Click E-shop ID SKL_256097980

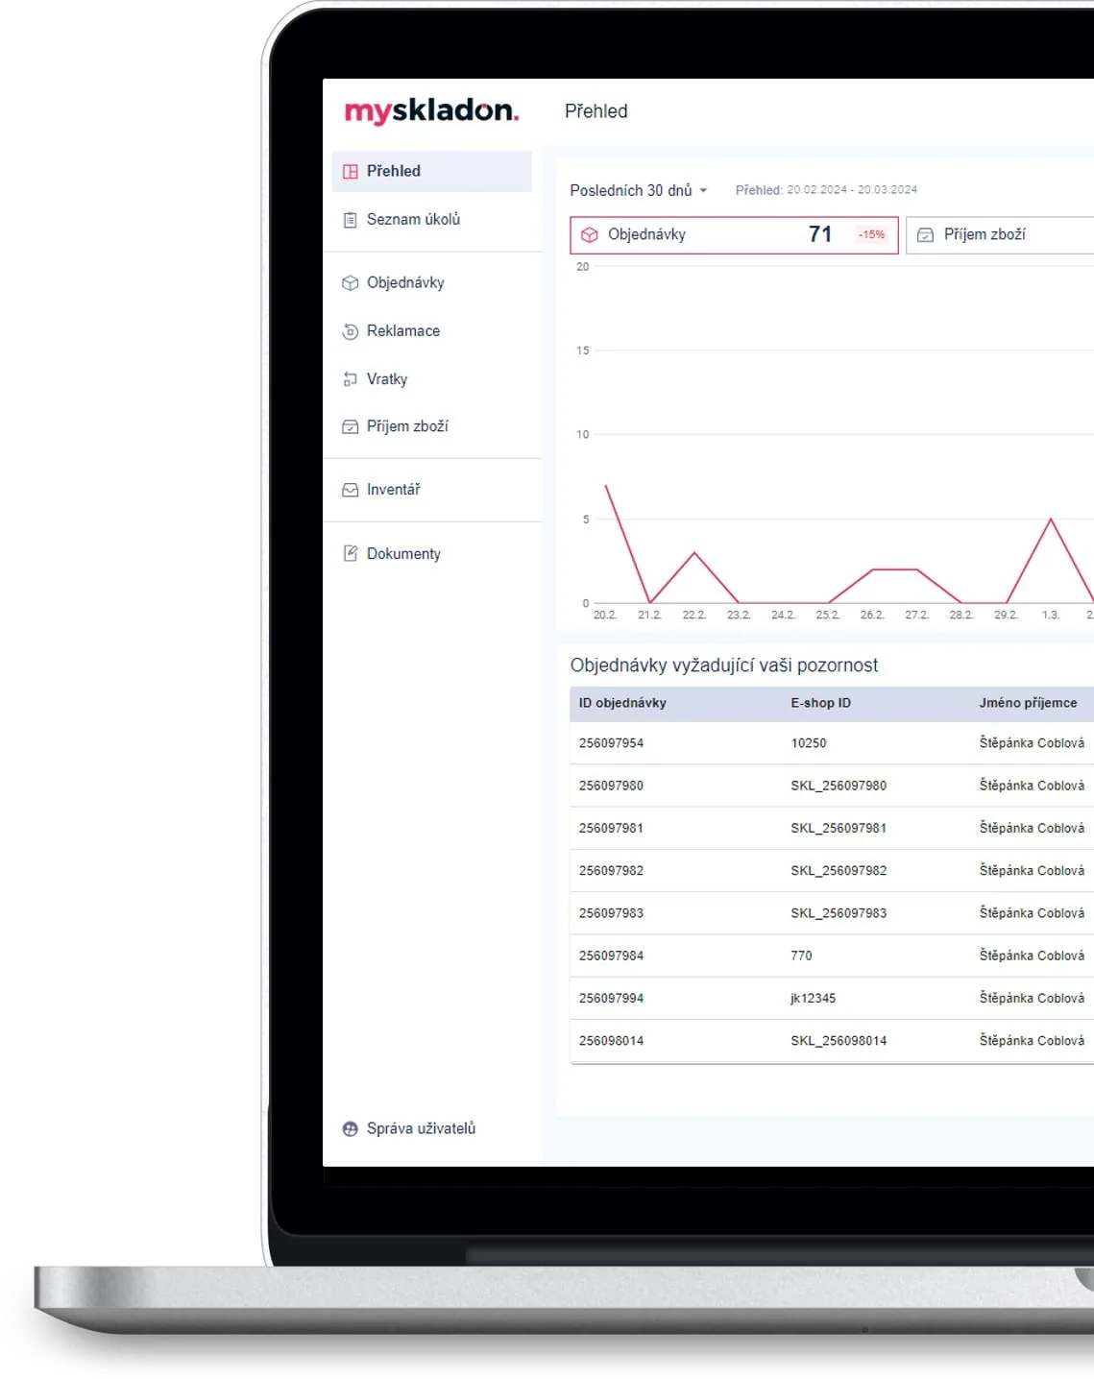(x=839, y=786)
